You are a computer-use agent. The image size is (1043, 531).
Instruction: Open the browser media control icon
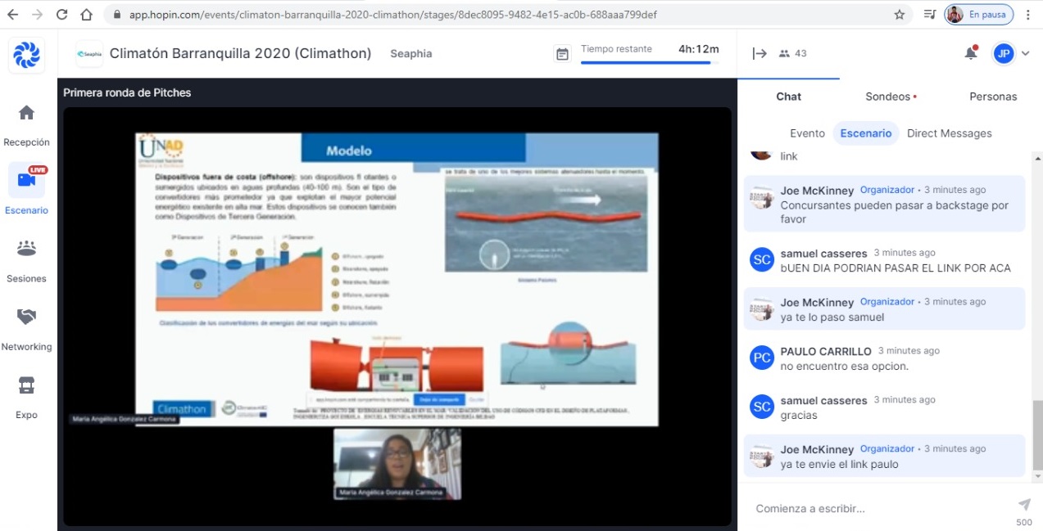[929, 15]
